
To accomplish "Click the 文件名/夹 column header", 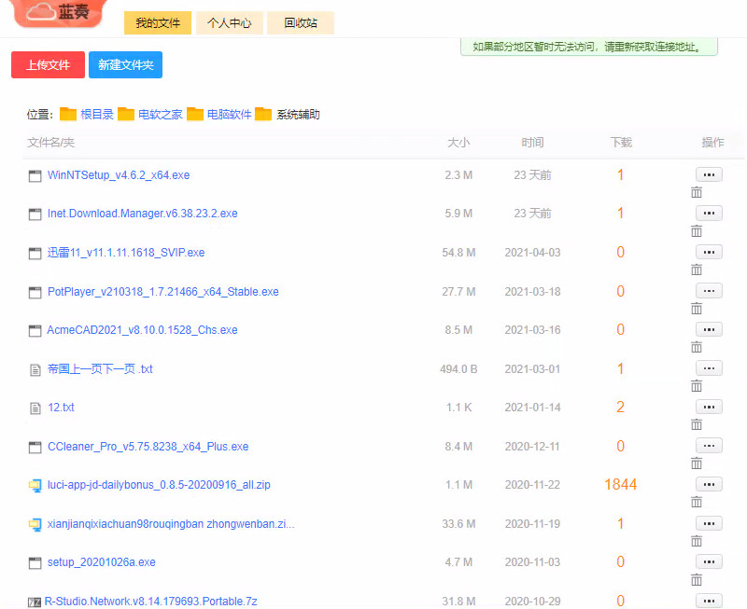I will click(50, 143).
